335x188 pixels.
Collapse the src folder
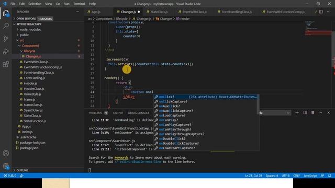[x=22, y=40]
